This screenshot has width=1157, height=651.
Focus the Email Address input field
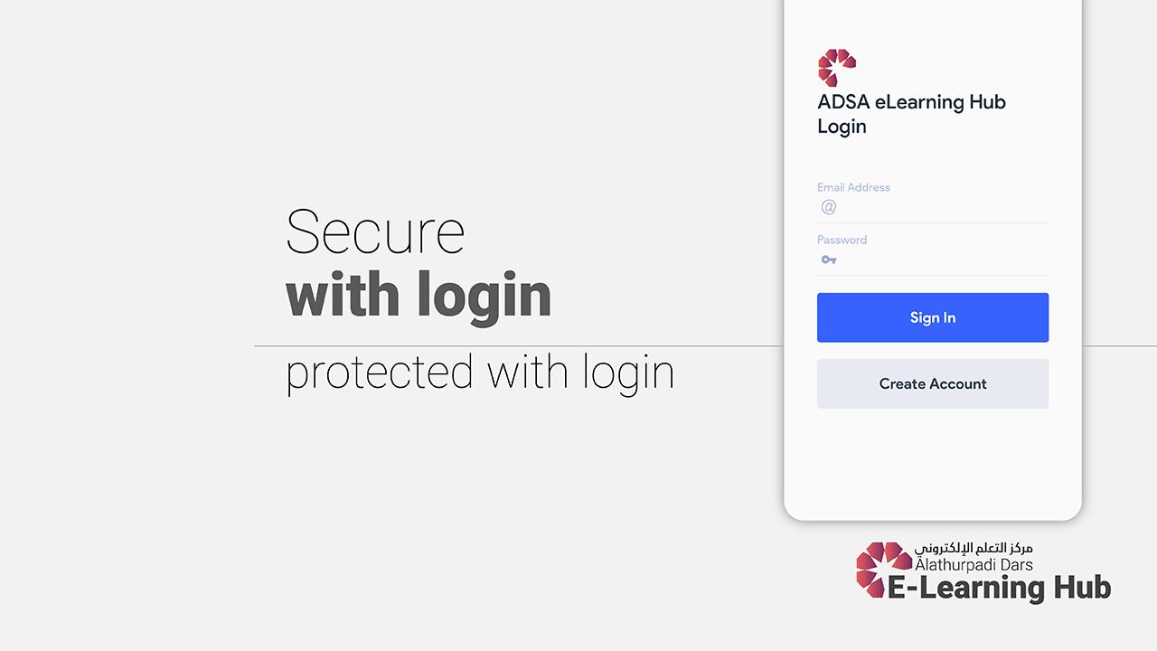(933, 208)
